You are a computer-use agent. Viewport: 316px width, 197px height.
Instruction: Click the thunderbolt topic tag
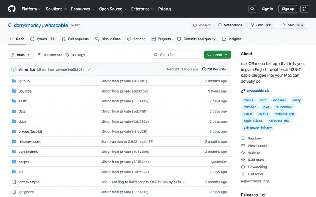[284, 107]
